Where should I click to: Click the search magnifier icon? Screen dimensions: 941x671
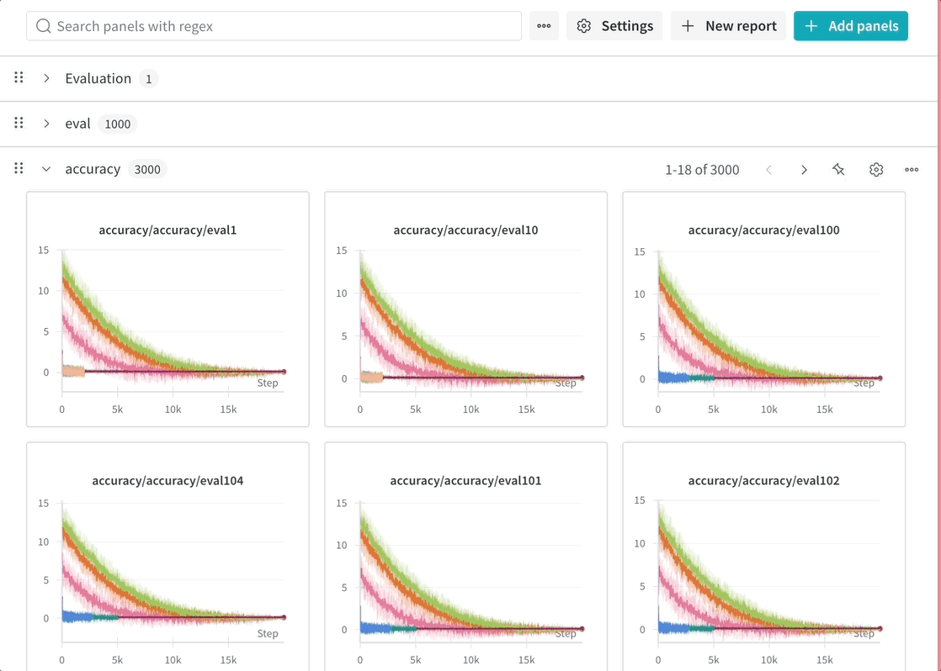click(44, 26)
